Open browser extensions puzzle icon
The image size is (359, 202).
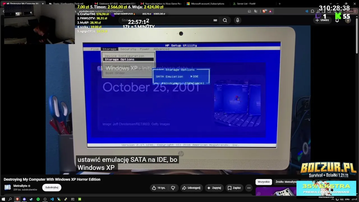tap(312, 11)
